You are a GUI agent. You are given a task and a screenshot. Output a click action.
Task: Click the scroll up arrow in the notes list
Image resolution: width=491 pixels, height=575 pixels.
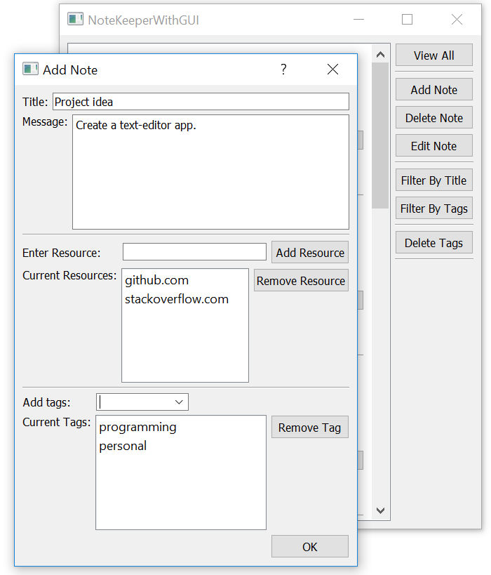pyautogui.click(x=380, y=55)
